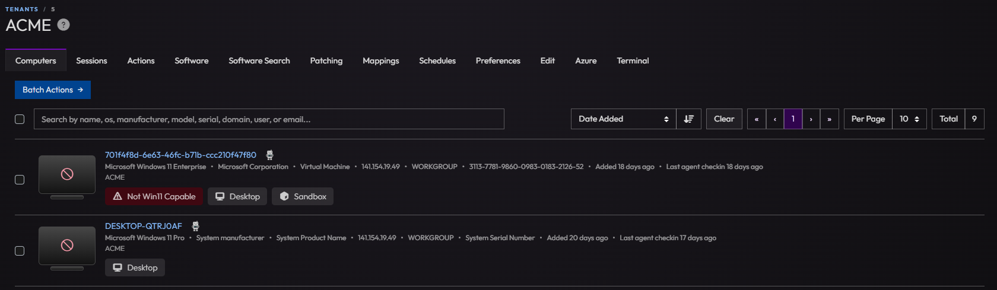The height and width of the screenshot is (290, 997).
Task: Click the TENANTS breadcrumb link
Action: (22, 9)
